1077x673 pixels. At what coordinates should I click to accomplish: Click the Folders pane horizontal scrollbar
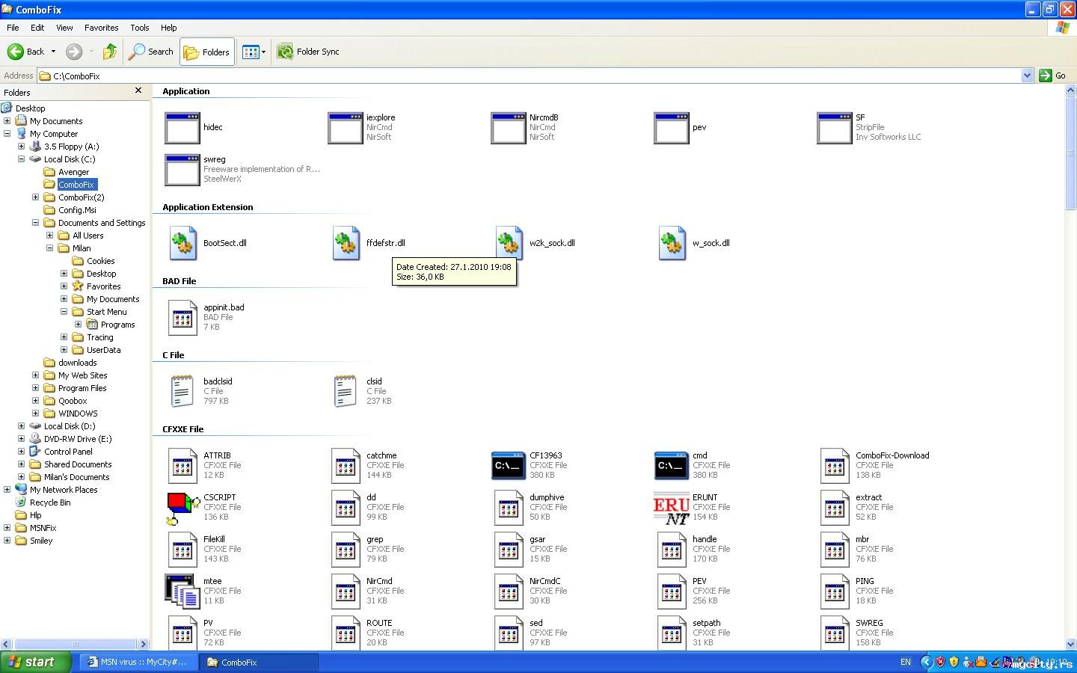[x=75, y=644]
